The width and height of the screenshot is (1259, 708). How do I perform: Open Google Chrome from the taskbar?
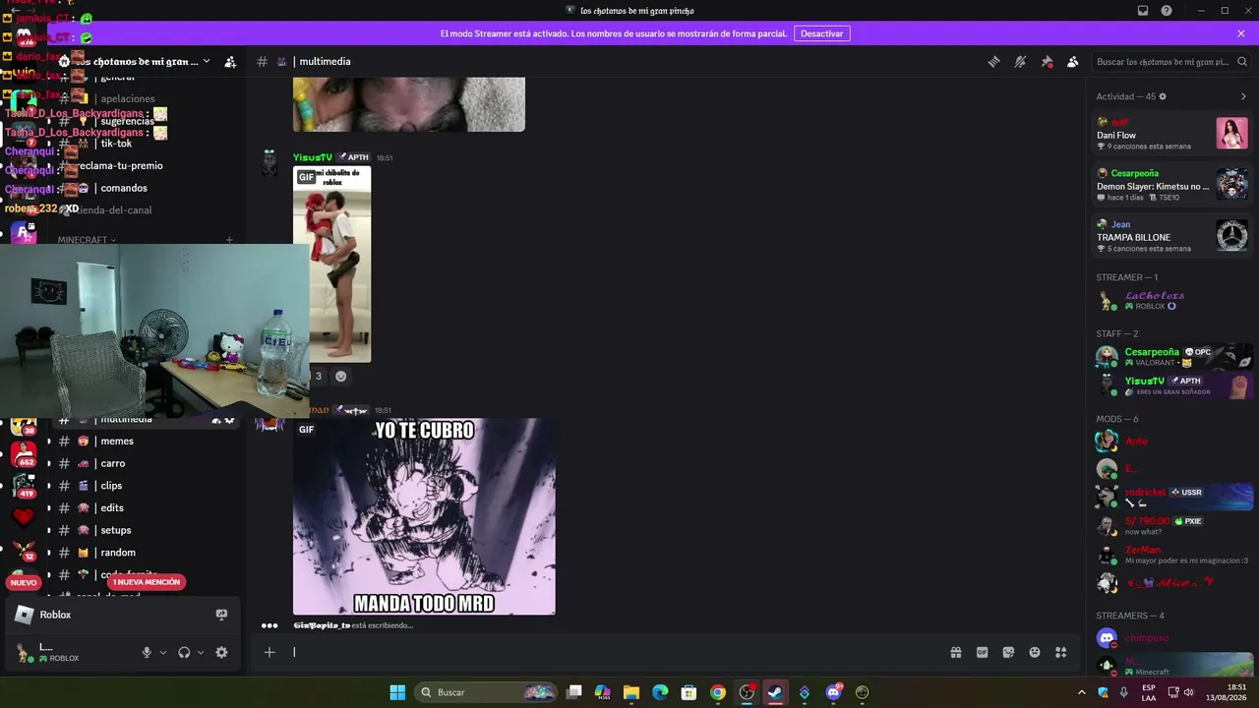718,692
